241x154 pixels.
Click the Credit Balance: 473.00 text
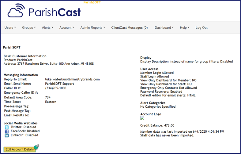tap(157, 125)
